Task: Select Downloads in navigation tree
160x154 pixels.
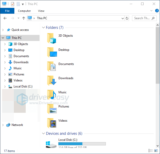Action: [x=21, y=62]
